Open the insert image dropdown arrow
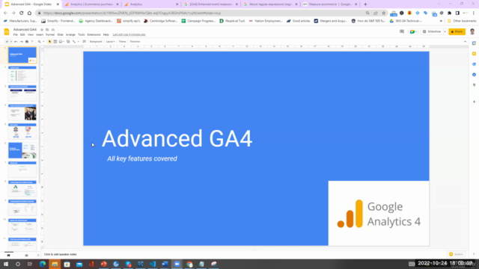 (x=64, y=42)
